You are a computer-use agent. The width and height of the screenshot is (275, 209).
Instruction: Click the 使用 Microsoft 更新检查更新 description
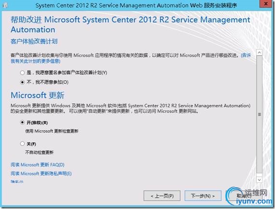tap(52, 131)
